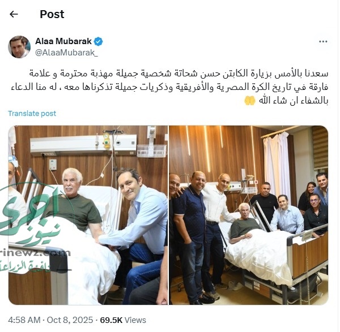This screenshot has width=340, height=332.
Task: Open Alaa Mubarak's profile avatar
Action: coord(19,47)
